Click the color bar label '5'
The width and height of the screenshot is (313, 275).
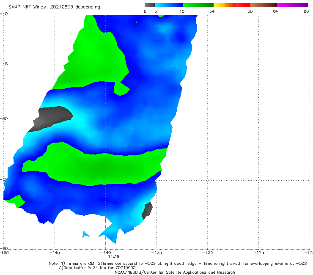[x=156, y=11]
